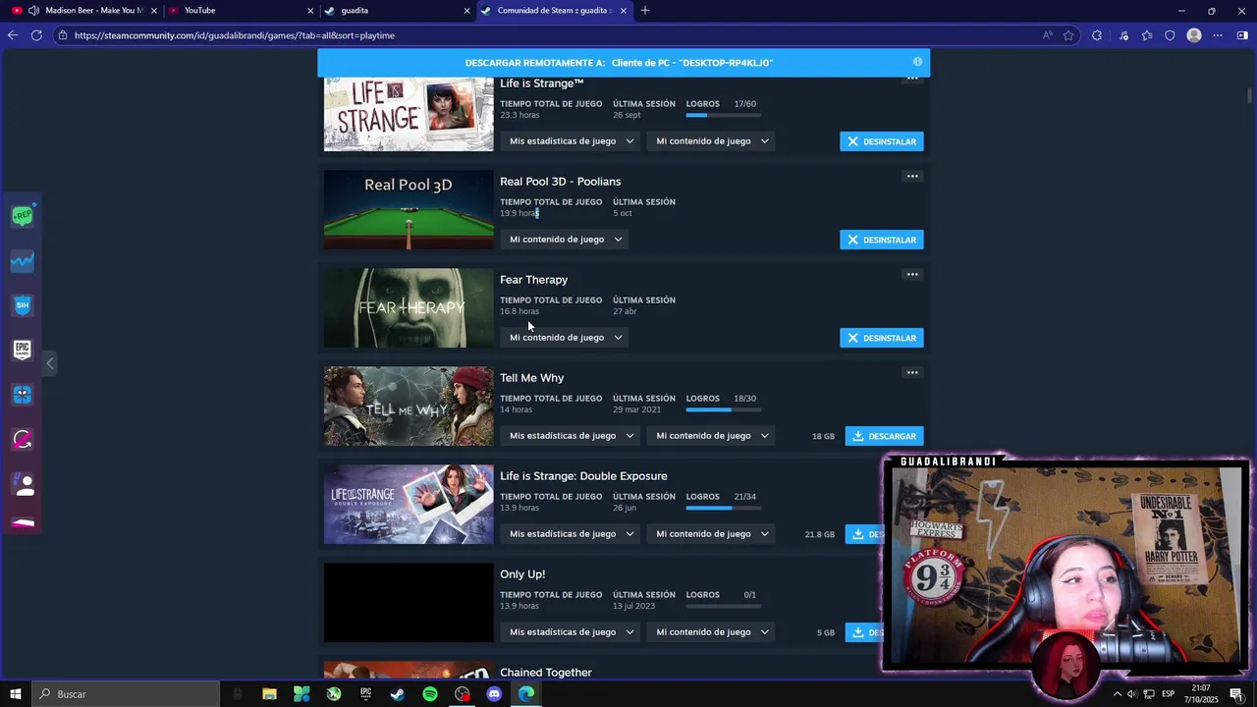Click the Windows Buscar search box
This screenshot has width=1257, height=707.
click(125, 694)
